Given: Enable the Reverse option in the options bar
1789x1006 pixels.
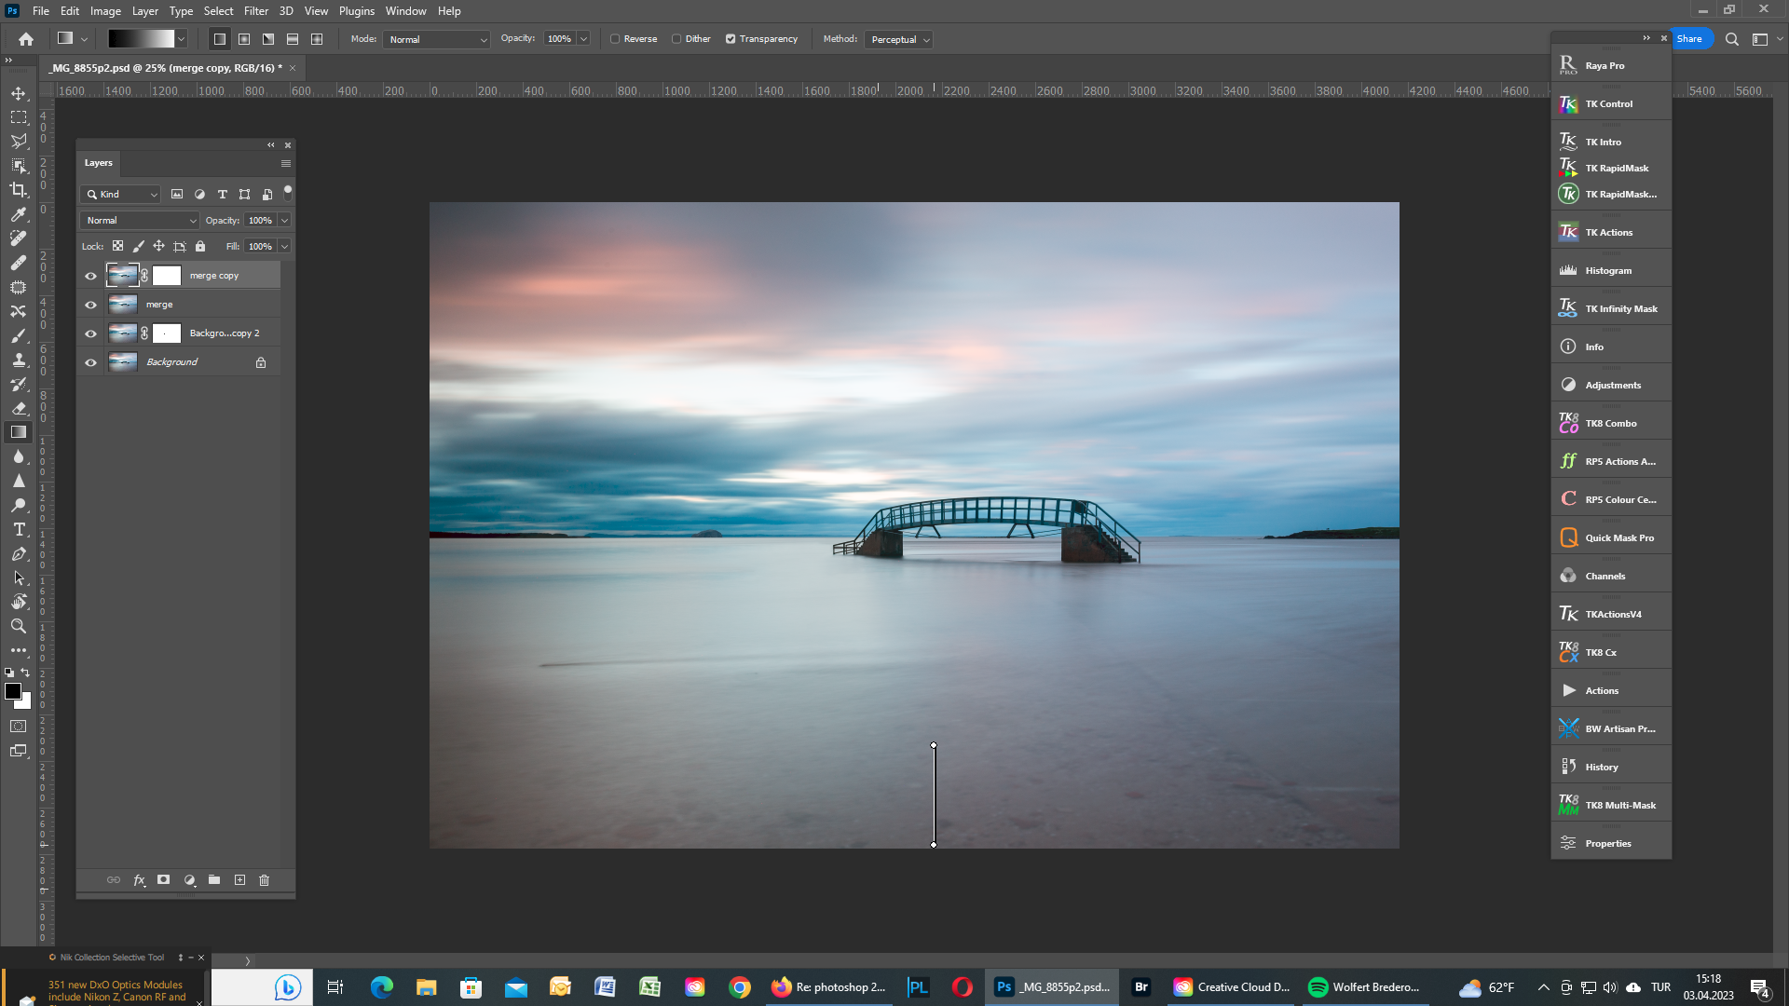Looking at the screenshot, I should 616,38.
